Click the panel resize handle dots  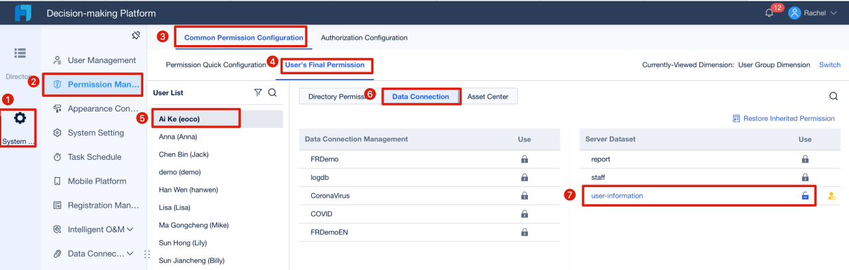tap(148, 254)
